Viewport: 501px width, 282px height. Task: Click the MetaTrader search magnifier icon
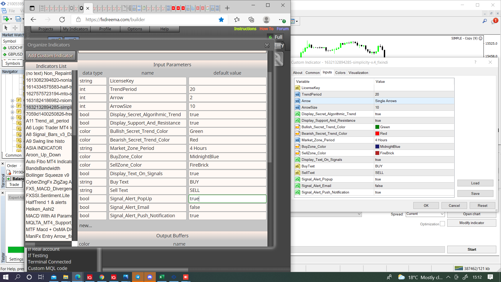pos(485,21)
